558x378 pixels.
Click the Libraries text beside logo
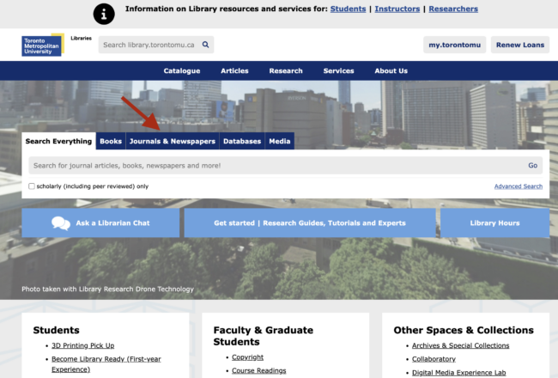click(82, 38)
